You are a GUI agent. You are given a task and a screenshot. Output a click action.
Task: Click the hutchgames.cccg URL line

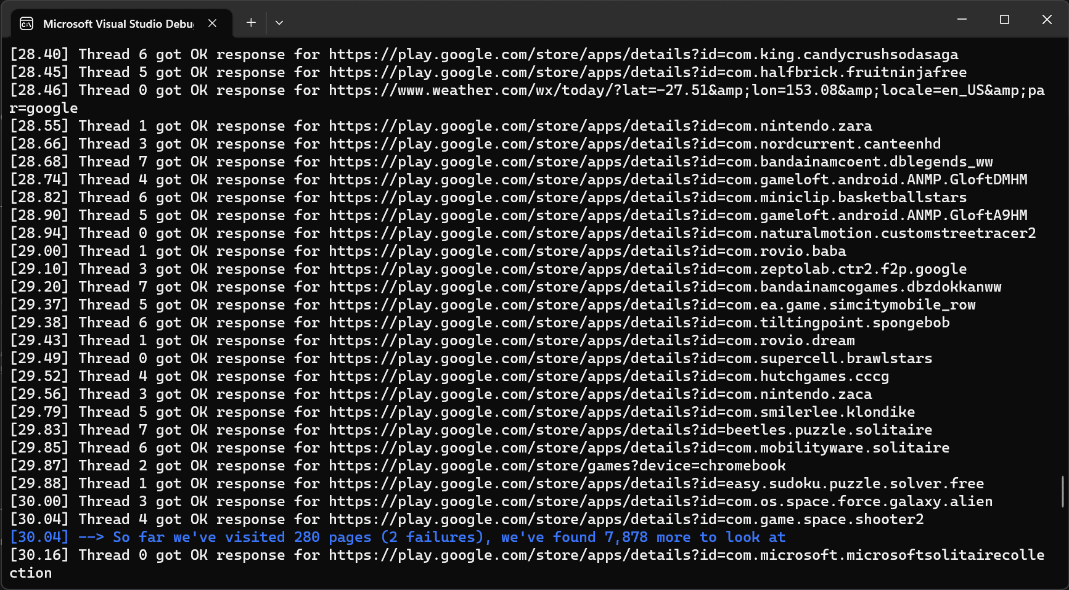tap(449, 376)
